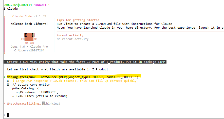224x119 pixels.
Task: Click the Opus 4.6 Claude Pro model label
Action: [29, 47]
